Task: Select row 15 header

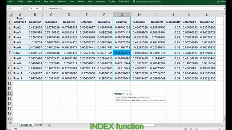Action: tap(9, 94)
